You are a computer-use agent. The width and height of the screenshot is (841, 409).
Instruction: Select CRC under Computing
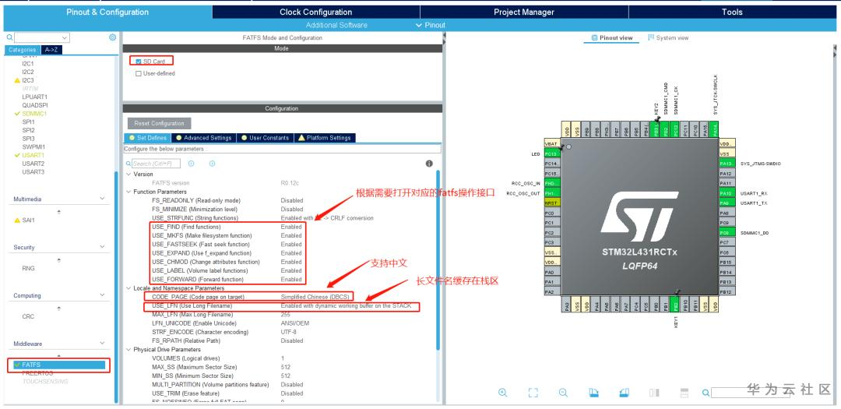(28, 316)
